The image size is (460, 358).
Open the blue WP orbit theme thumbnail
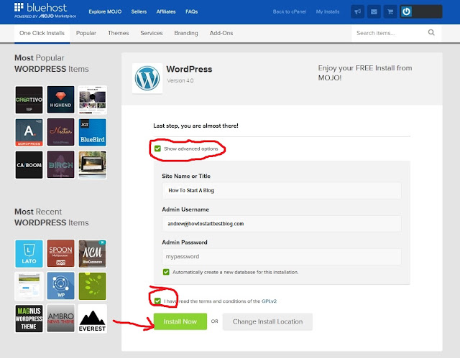[60, 286]
